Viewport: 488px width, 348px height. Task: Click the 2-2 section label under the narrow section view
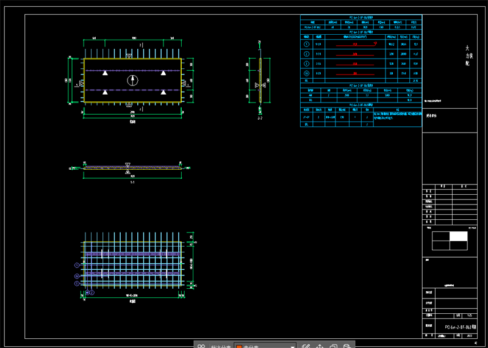(x=260, y=118)
